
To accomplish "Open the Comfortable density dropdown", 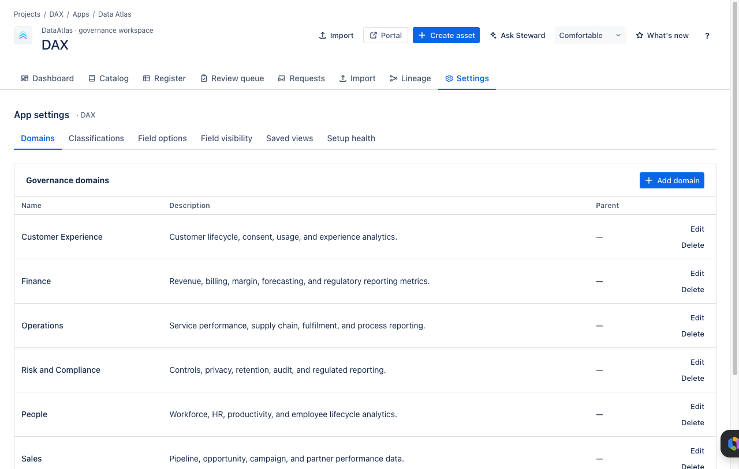I will click(590, 35).
